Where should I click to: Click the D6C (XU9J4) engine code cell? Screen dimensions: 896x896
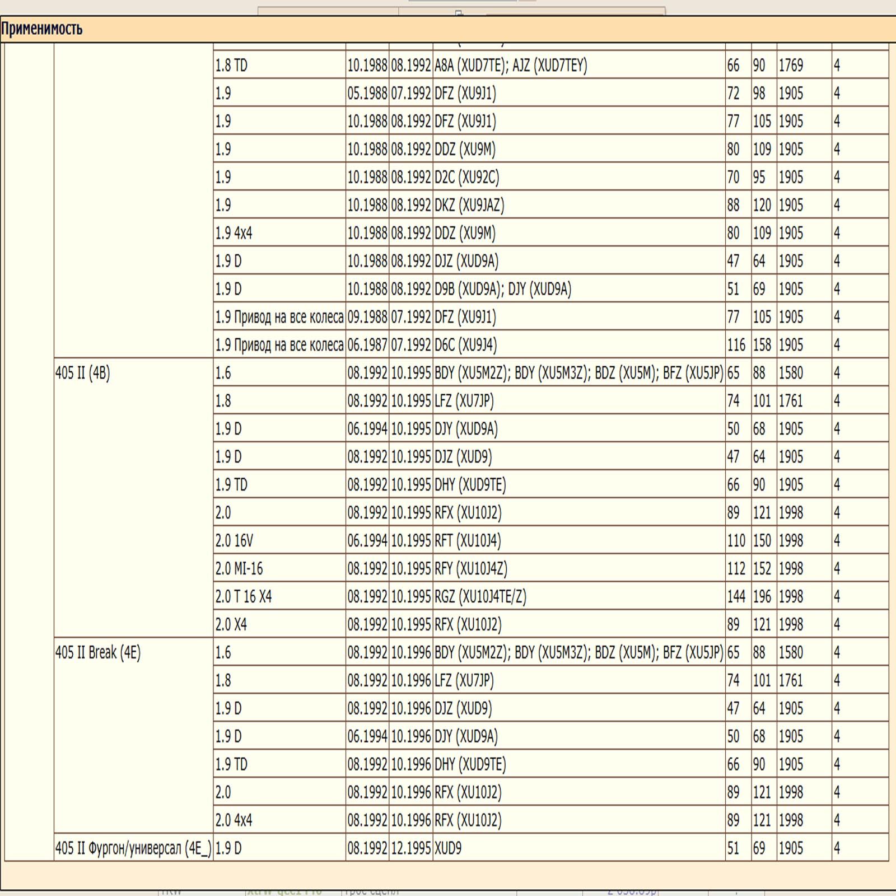click(x=465, y=345)
